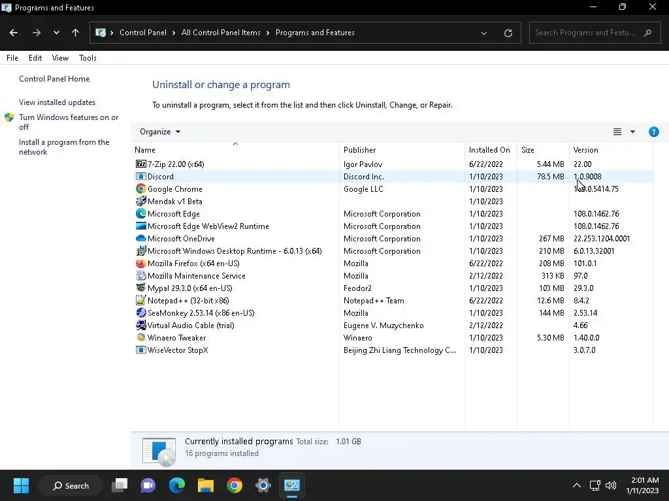669x501 pixels.
Task: Click the Notepad++ program icon
Action: 141,300
